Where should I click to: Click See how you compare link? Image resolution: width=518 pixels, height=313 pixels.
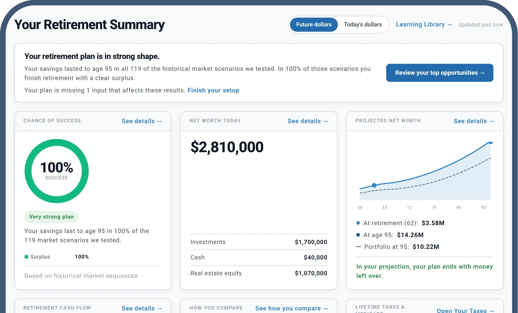[291, 308]
